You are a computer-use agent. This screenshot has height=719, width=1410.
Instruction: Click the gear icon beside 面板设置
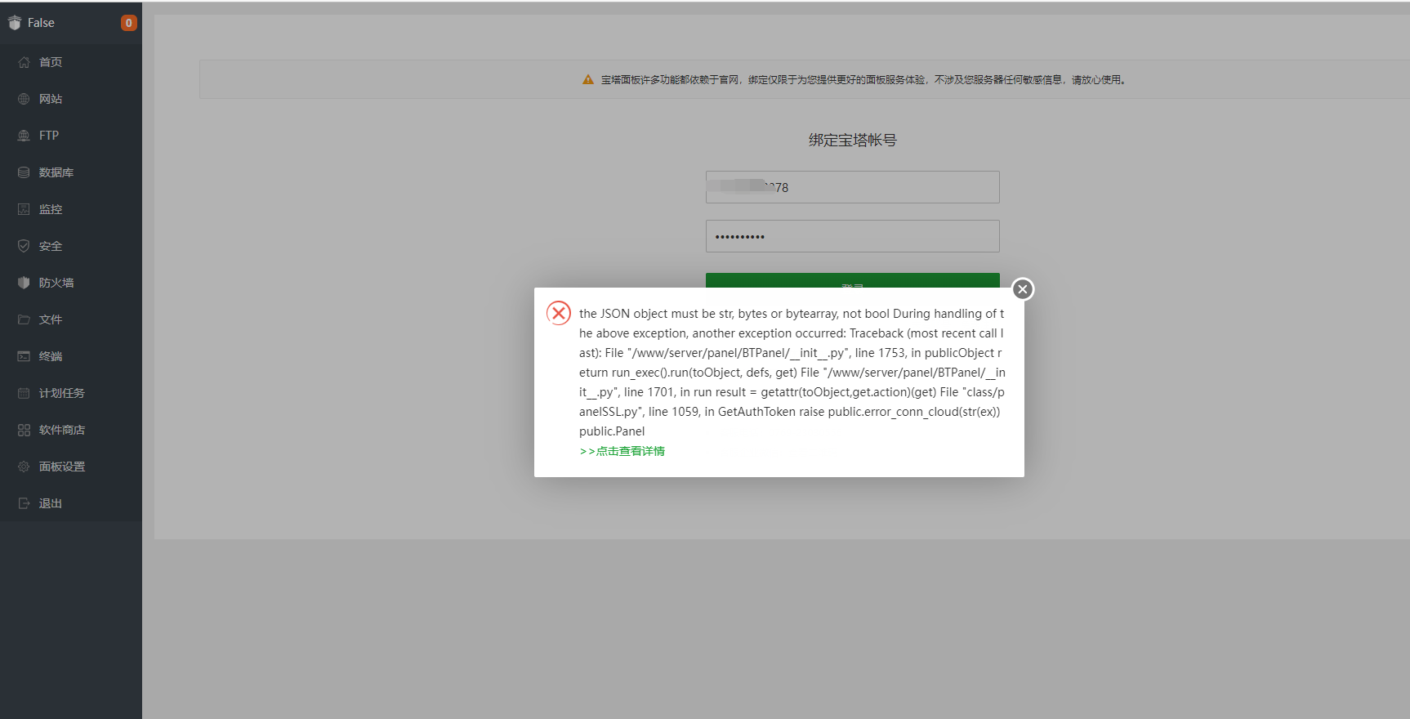[x=24, y=467]
